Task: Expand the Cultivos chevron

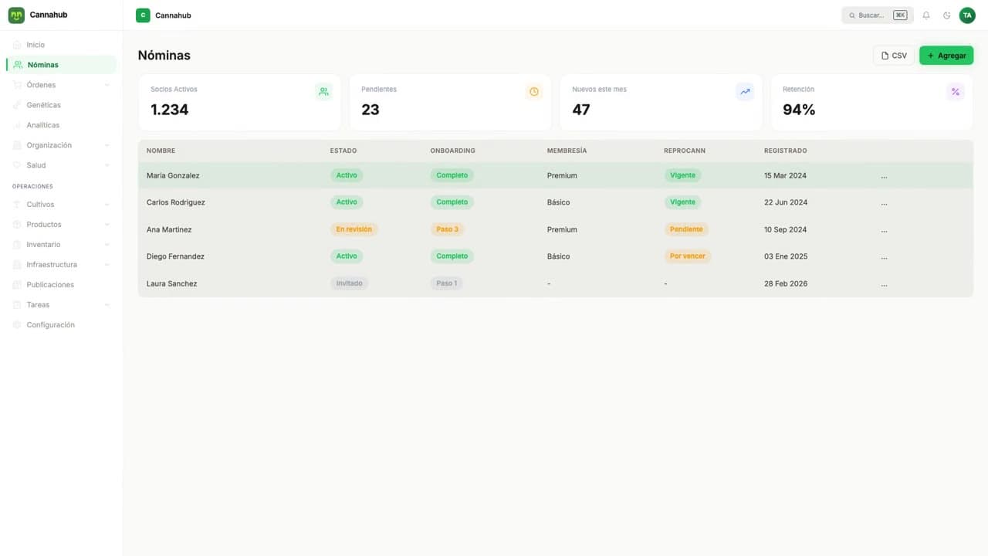Action: tap(107, 205)
